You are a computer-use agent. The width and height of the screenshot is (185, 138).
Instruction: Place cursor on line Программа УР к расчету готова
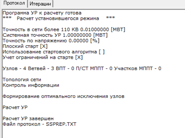tap(42, 13)
